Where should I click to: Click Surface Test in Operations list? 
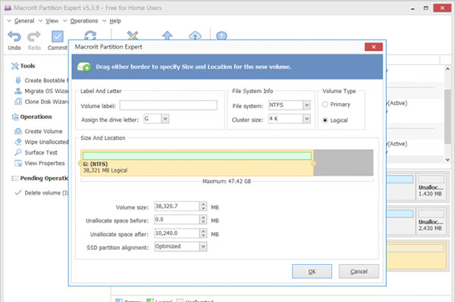tap(41, 153)
